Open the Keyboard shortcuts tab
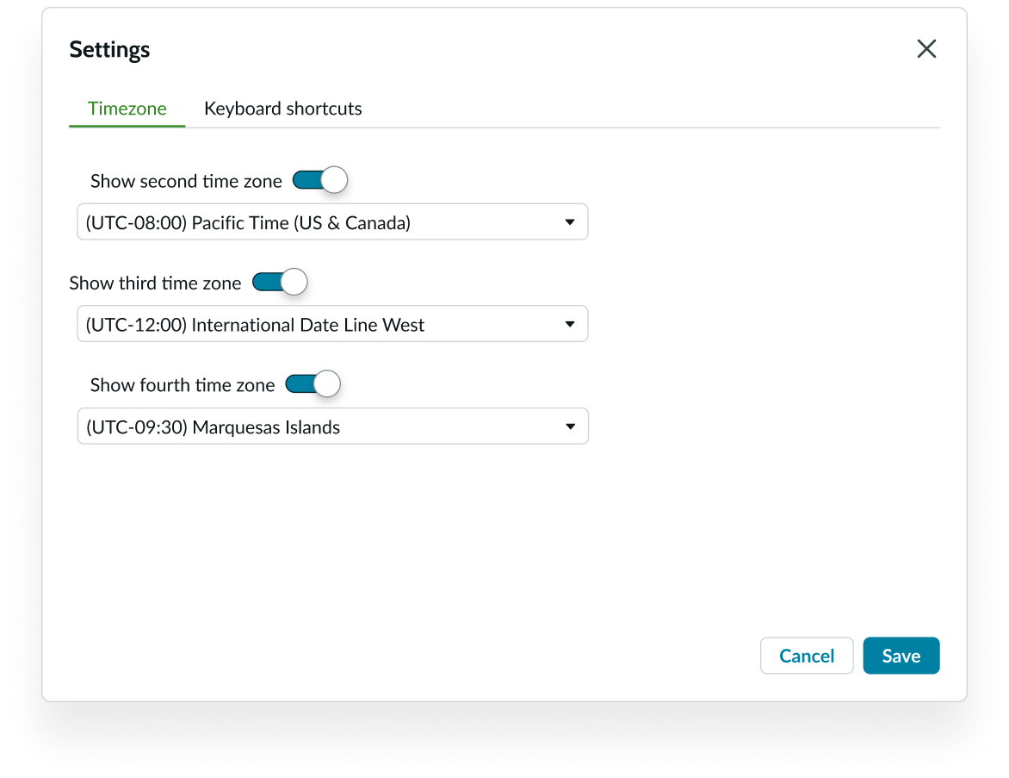 point(282,109)
